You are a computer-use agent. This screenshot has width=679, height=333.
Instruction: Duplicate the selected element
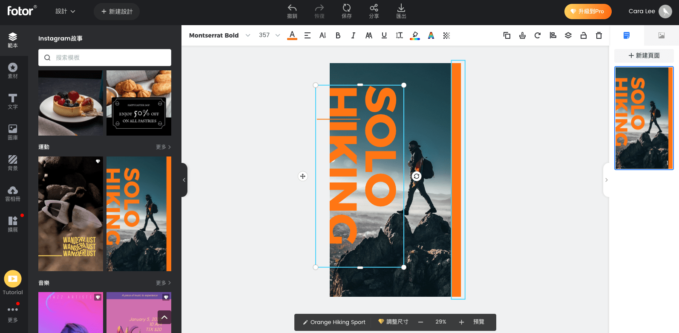coord(507,35)
